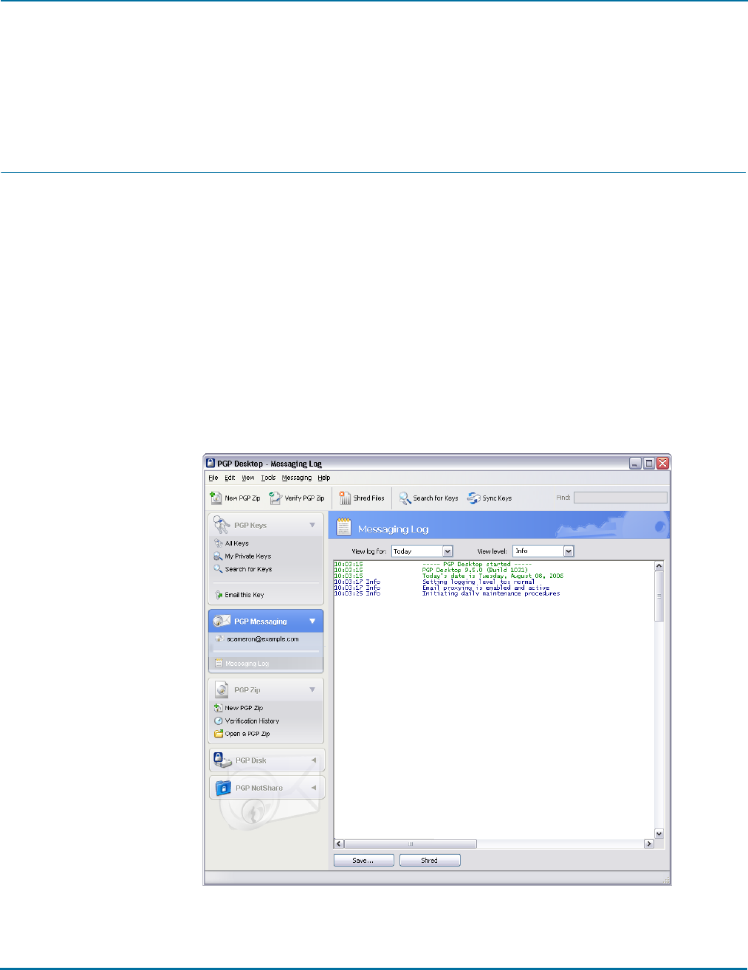Screen dimensions: 748x970
Task: Click the Shred Files toolbar icon
Action: point(345,498)
